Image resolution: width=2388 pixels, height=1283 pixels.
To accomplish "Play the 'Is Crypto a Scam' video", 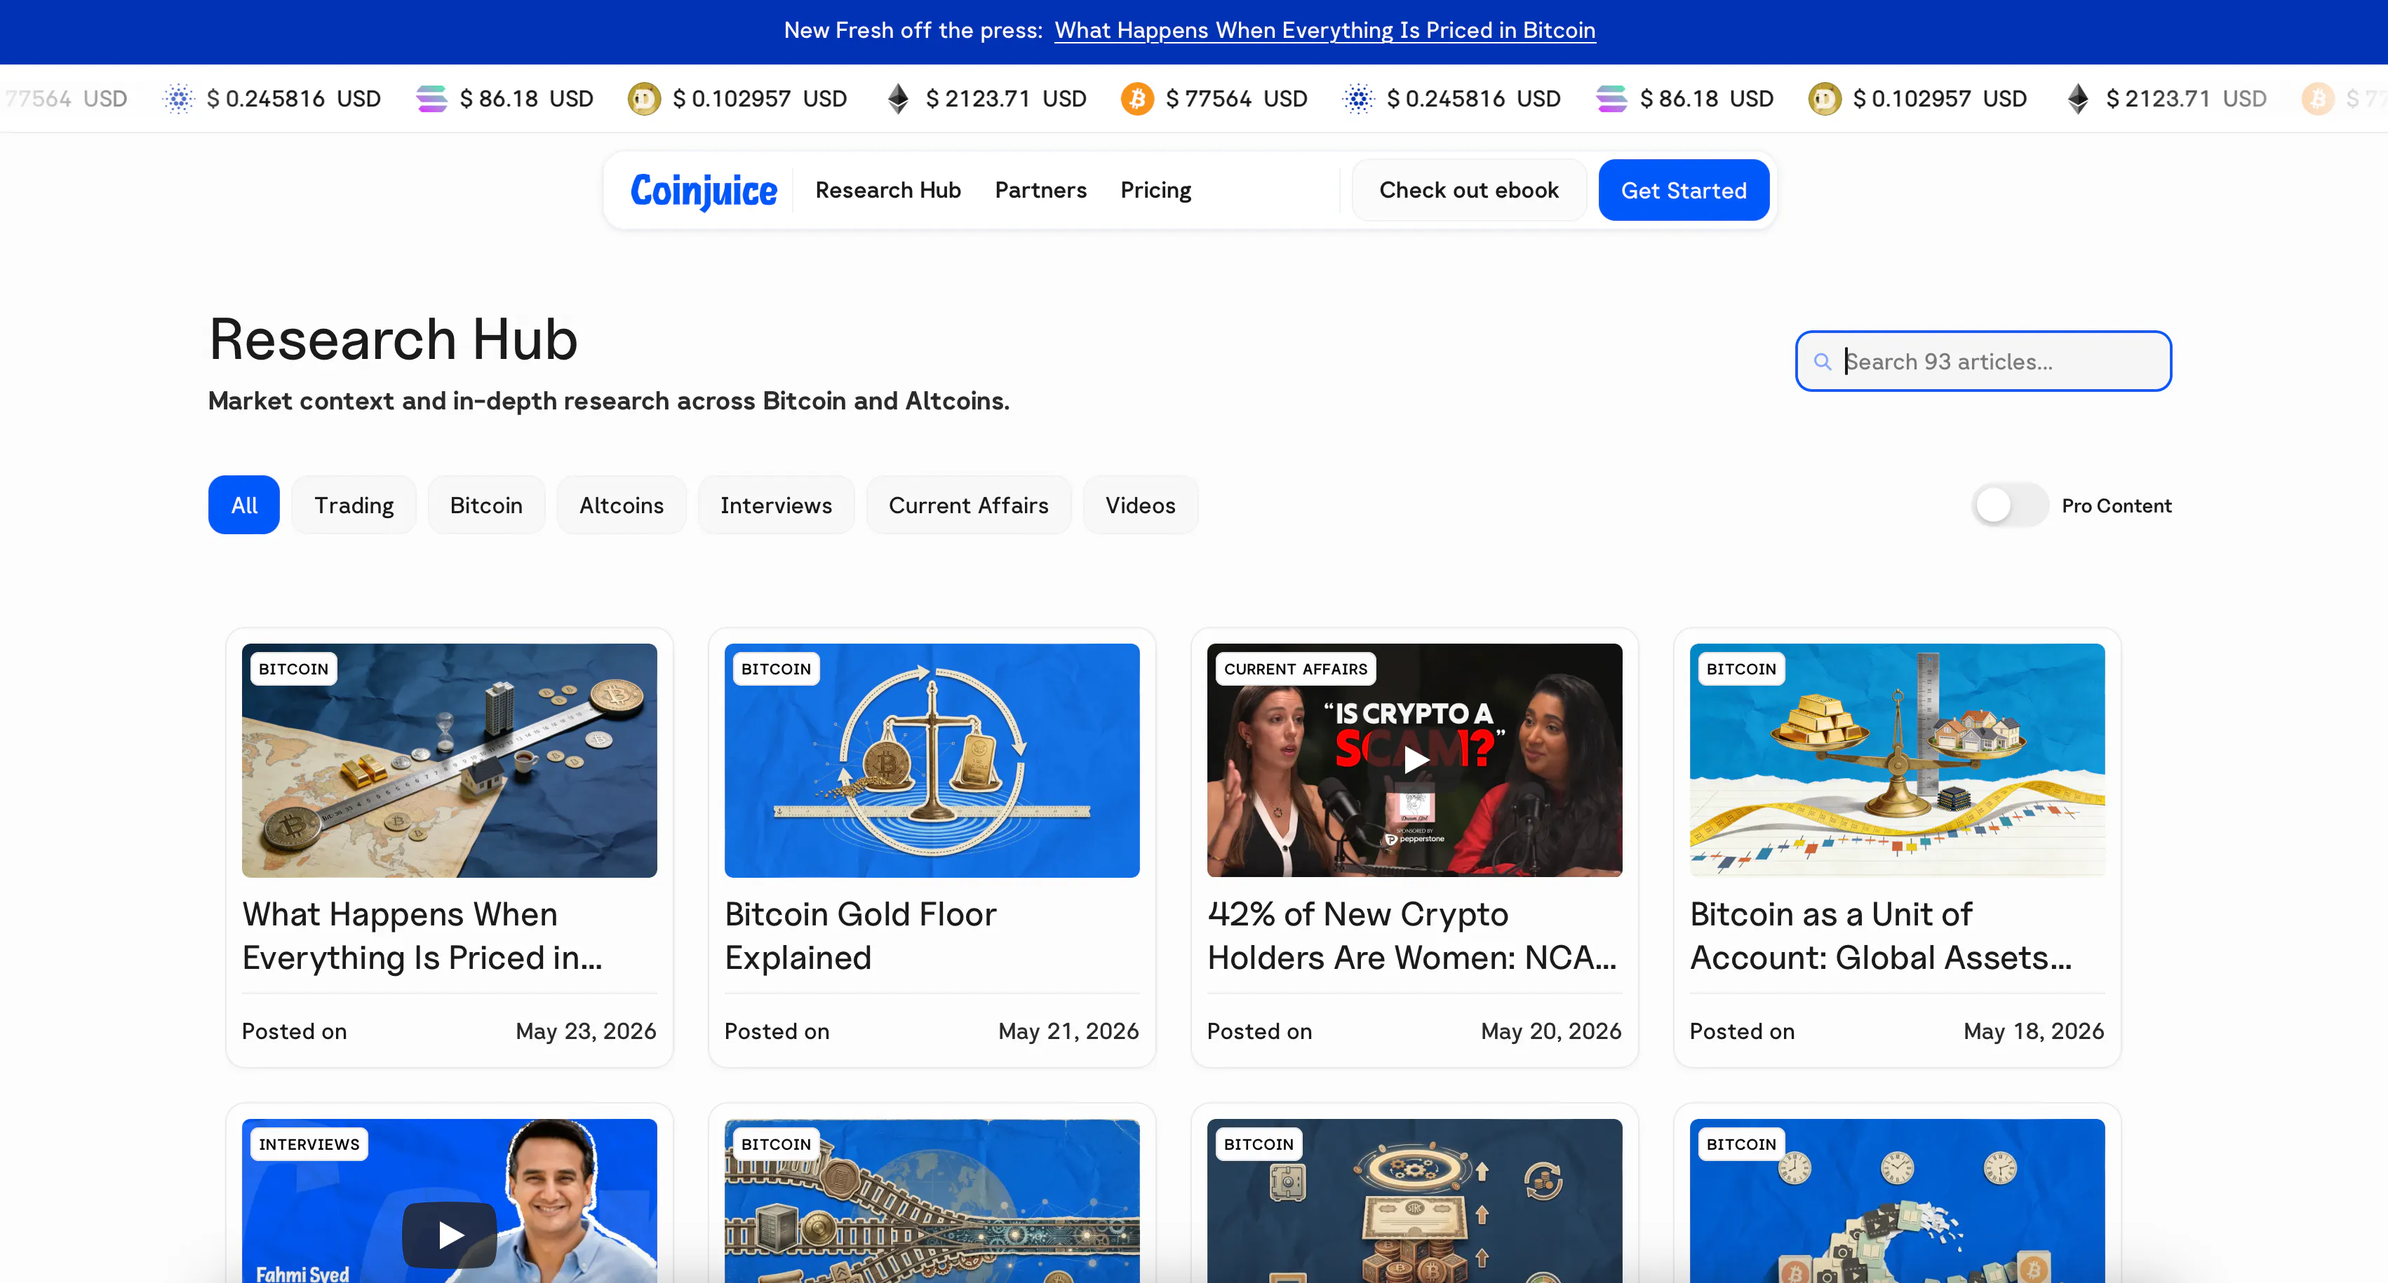I will (1414, 759).
